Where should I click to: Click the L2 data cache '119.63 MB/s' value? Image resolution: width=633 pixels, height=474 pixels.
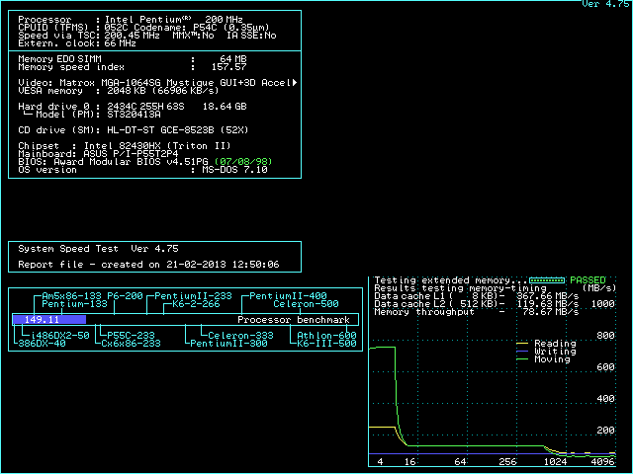coord(547,304)
